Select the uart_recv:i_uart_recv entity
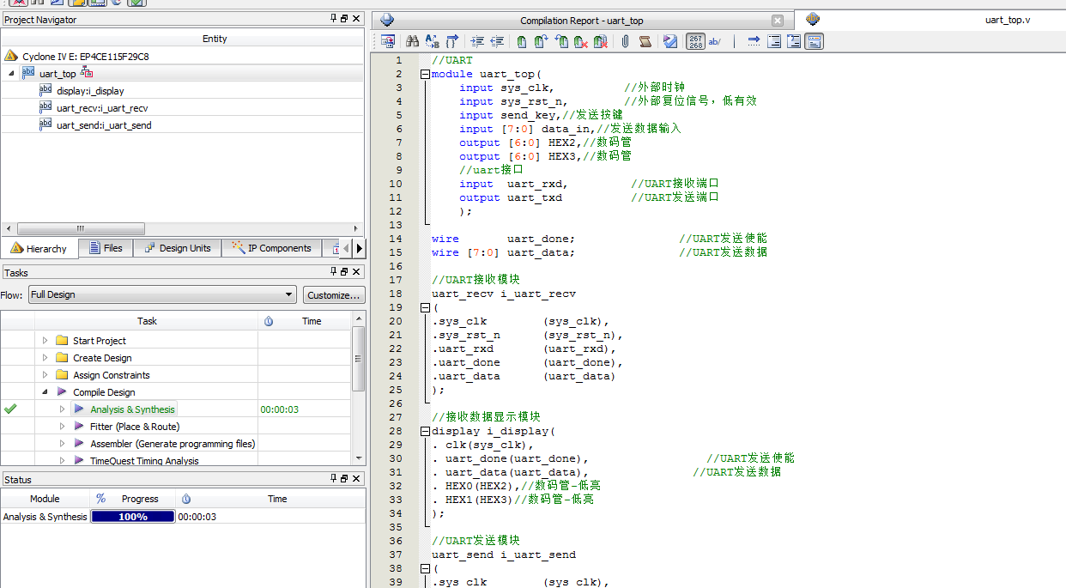 point(102,108)
